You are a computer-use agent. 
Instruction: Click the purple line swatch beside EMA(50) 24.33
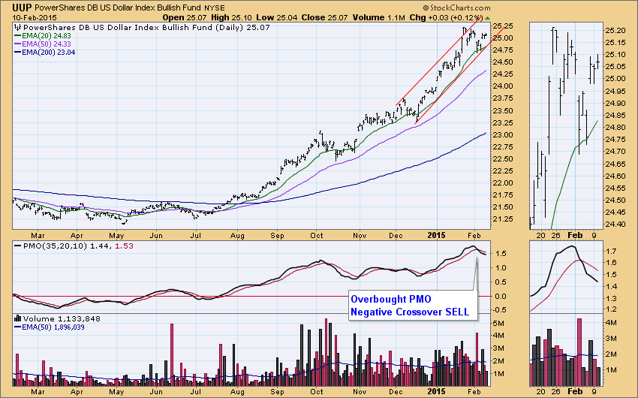pyautogui.click(x=17, y=44)
